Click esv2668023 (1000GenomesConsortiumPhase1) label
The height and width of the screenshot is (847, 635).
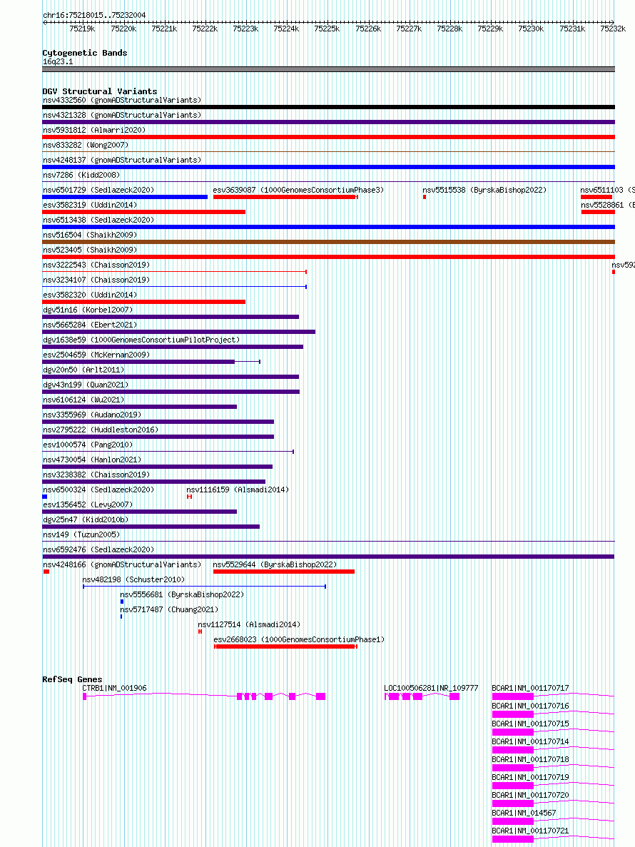pyautogui.click(x=299, y=639)
